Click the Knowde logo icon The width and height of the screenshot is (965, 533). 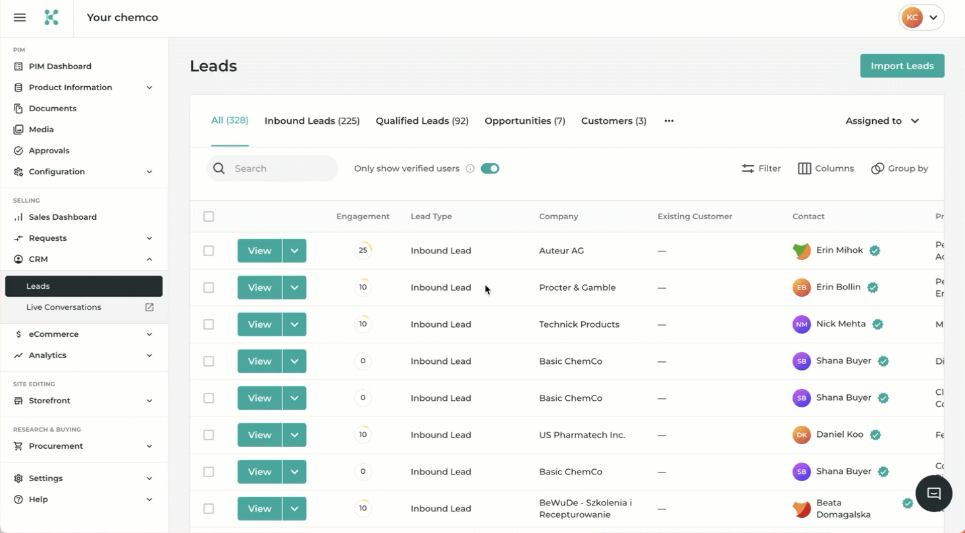(x=51, y=18)
